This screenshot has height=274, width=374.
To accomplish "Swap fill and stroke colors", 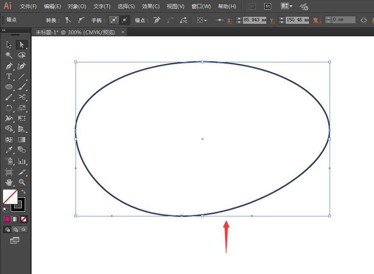I will pos(23,192).
